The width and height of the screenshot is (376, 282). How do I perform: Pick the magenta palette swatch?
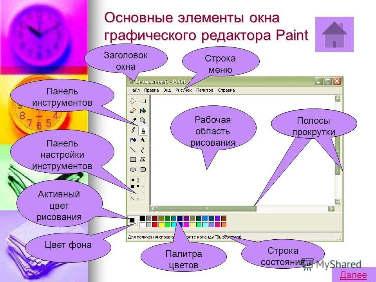point(186,225)
